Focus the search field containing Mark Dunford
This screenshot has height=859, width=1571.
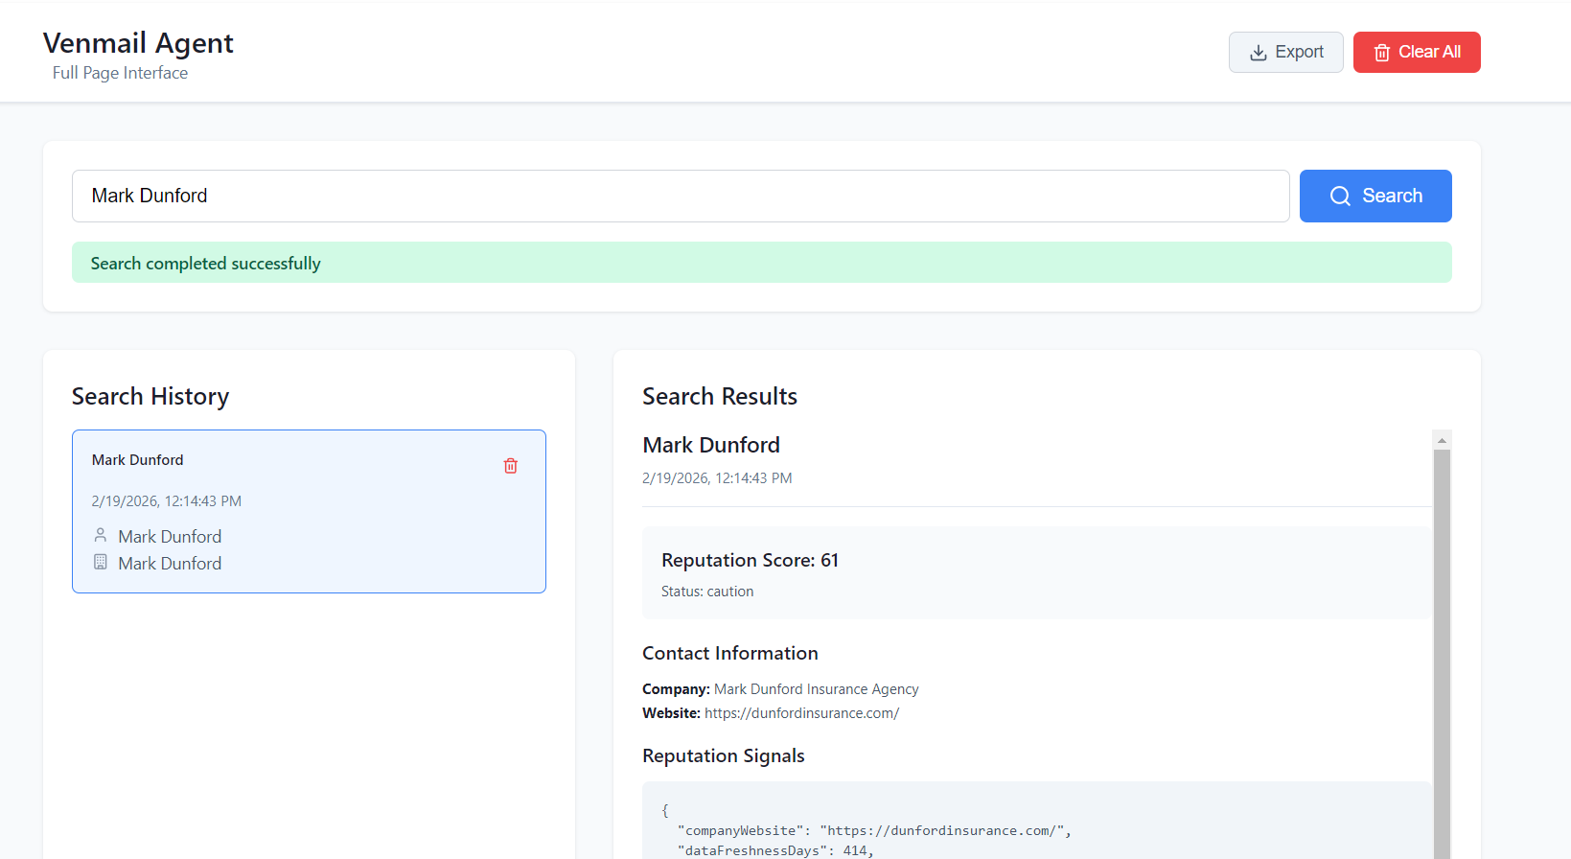click(681, 196)
